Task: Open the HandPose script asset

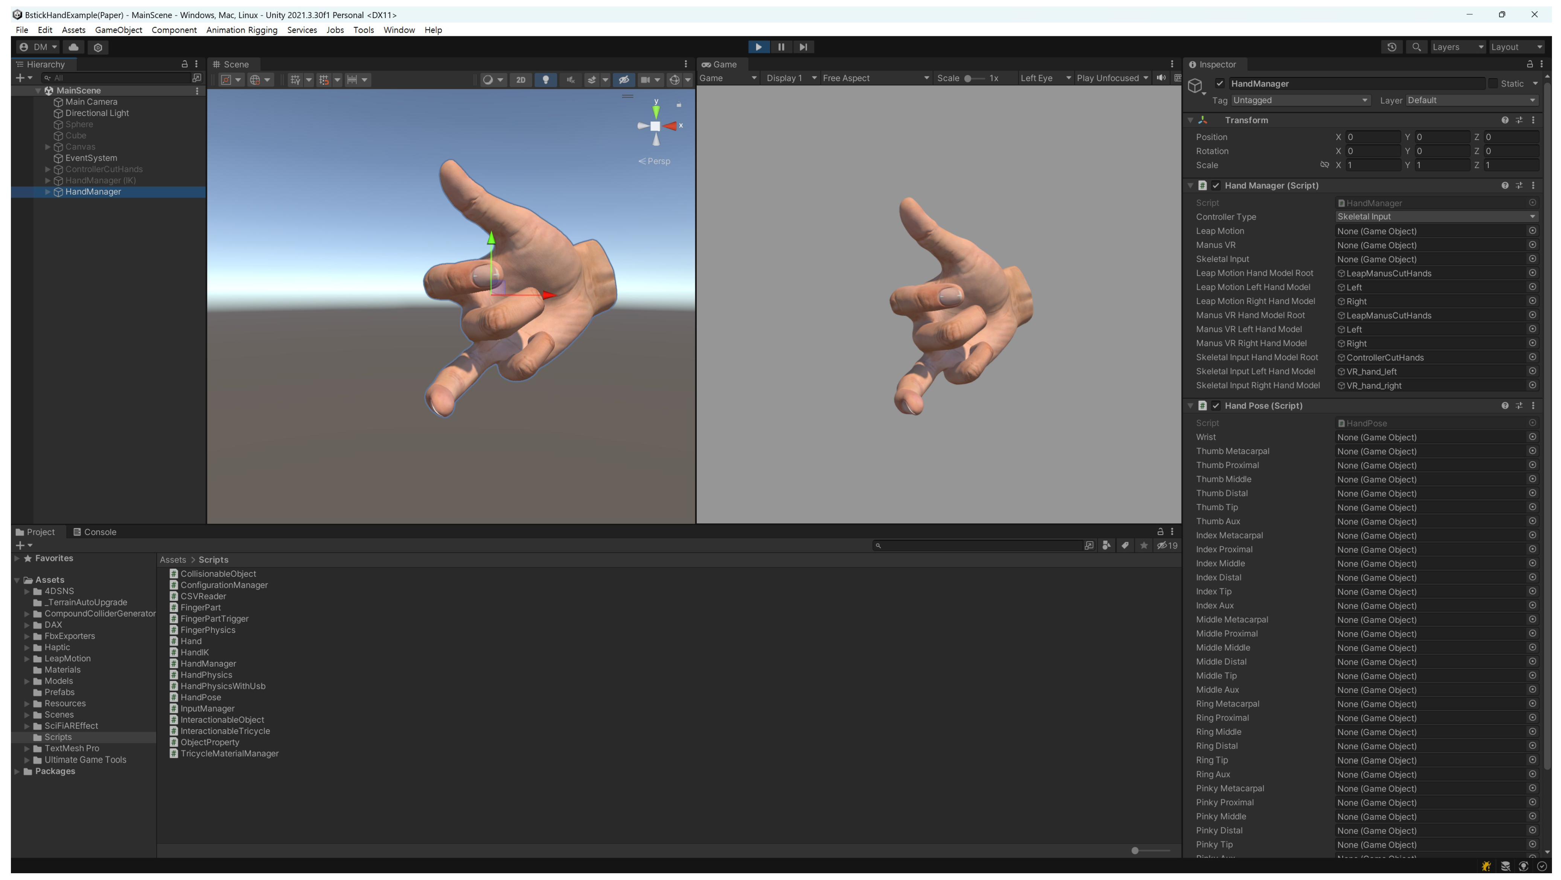Action: coord(201,697)
